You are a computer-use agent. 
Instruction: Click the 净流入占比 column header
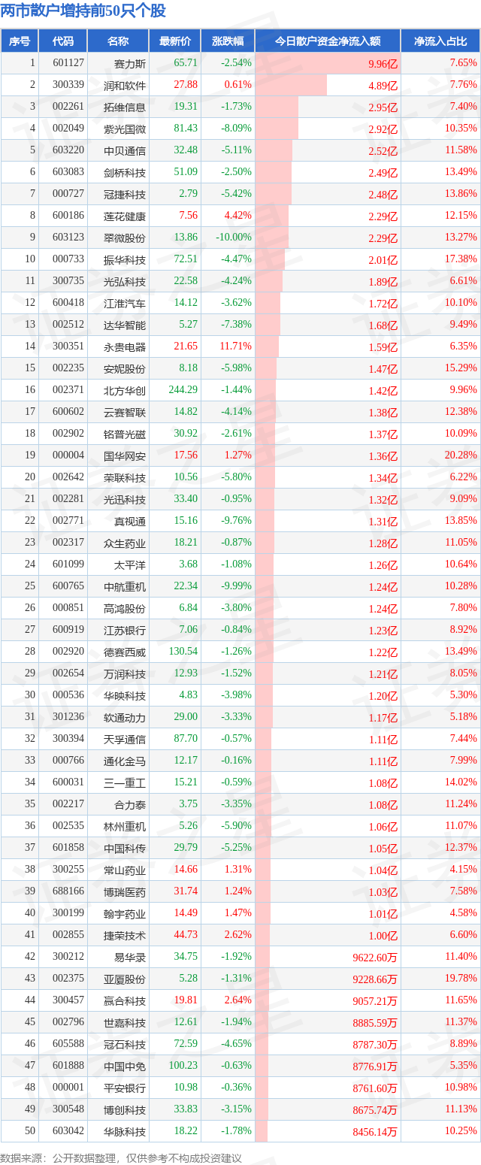440,41
